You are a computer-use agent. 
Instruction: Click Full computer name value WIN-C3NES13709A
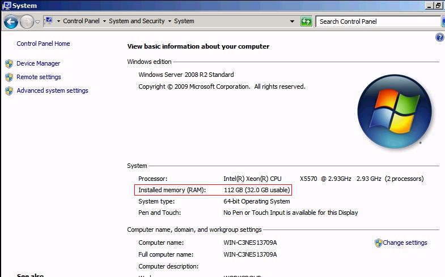(x=250, y=254)
